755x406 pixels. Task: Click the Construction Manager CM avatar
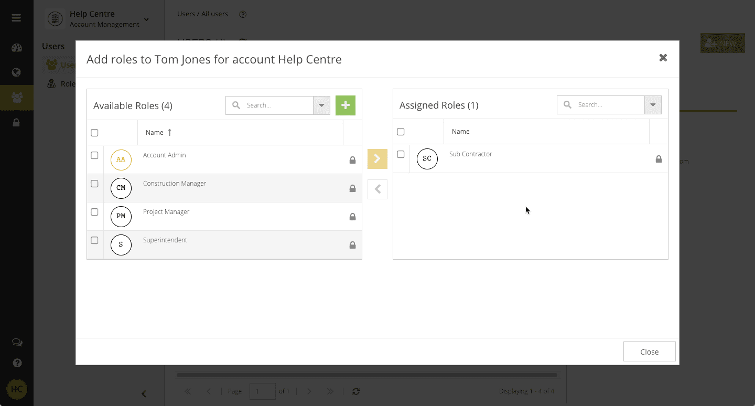click(x=121, y=188)
